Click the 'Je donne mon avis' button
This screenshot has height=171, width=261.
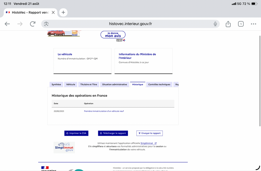[x=113, y=35]
